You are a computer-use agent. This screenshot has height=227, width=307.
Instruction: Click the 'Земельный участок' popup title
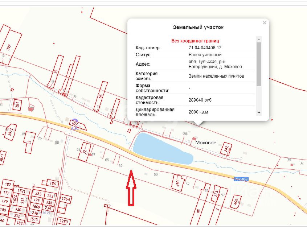[x=198, y=28]
